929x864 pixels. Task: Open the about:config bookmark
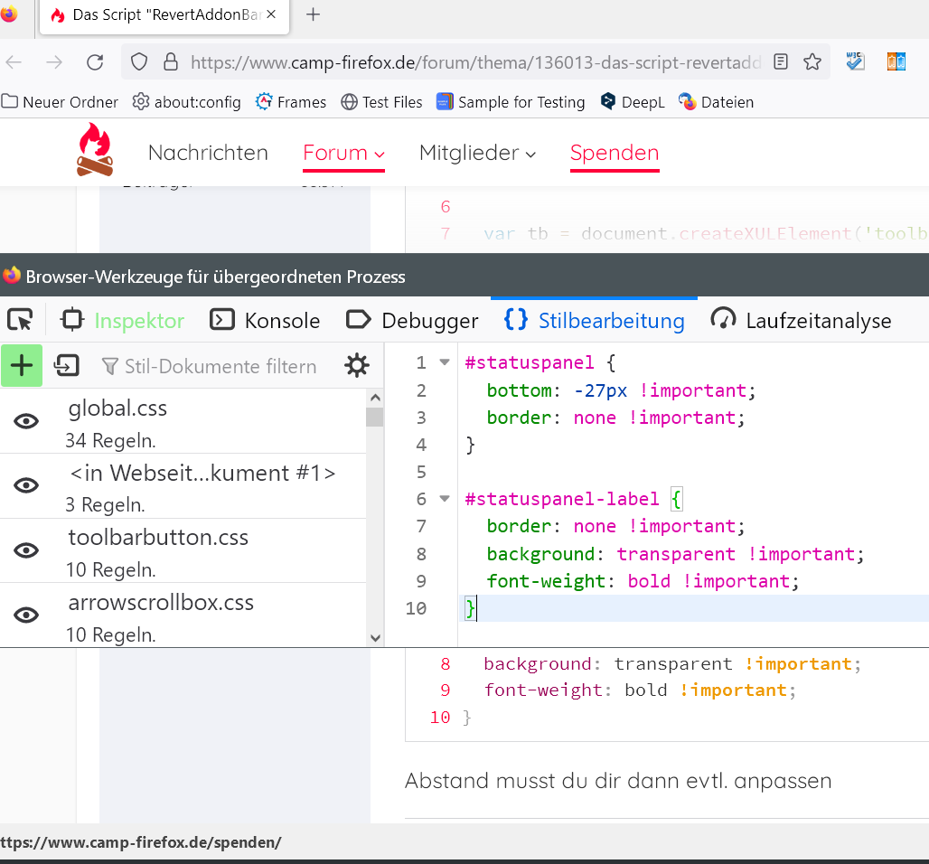[187, 102]
